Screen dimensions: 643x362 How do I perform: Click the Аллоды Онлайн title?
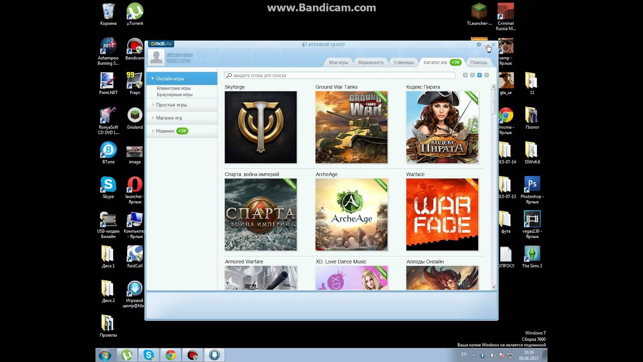(x=425, y=261)
